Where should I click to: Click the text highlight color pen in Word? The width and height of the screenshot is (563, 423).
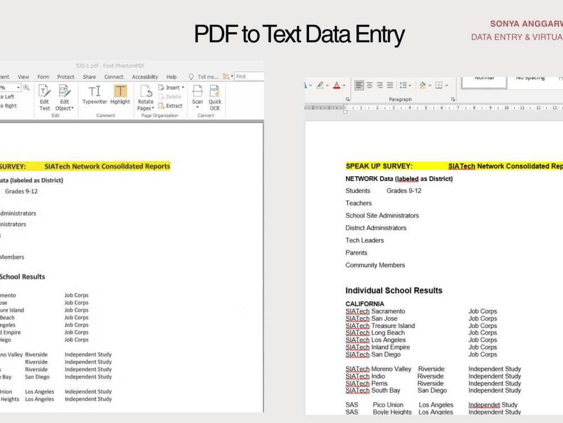320,86
